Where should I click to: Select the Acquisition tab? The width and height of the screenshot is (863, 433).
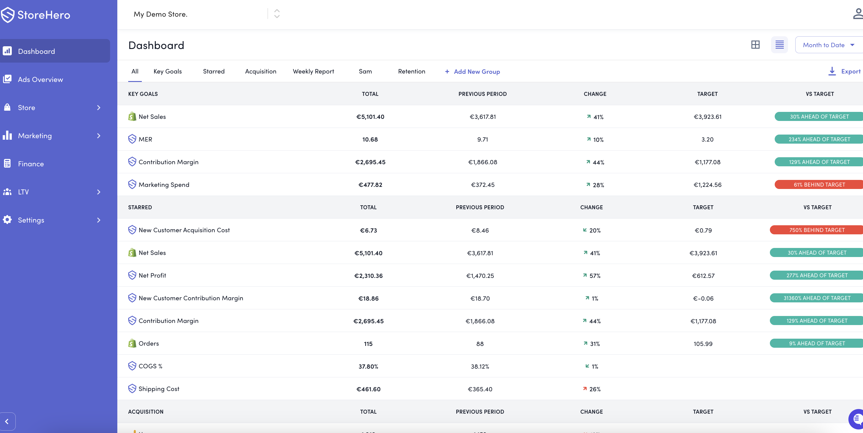pos(261,71)
